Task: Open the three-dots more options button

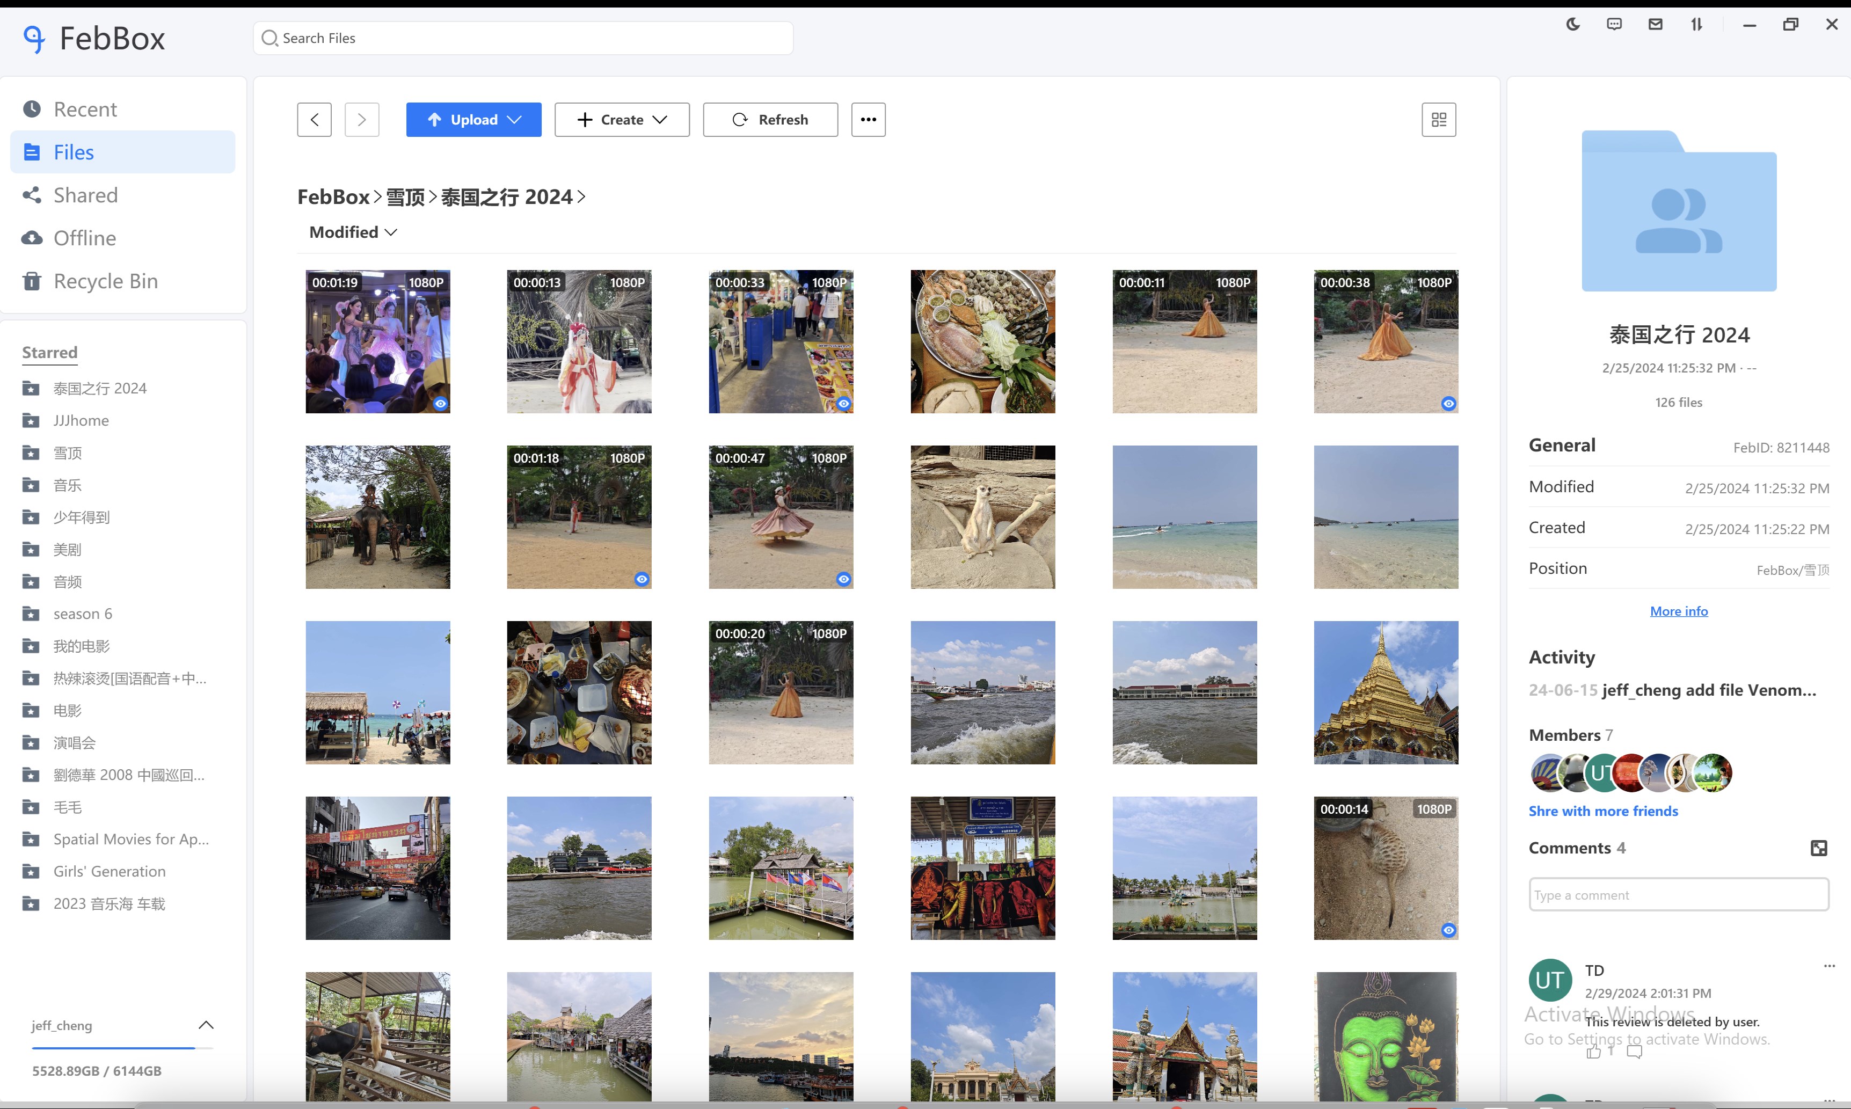Action: [868, 120]
